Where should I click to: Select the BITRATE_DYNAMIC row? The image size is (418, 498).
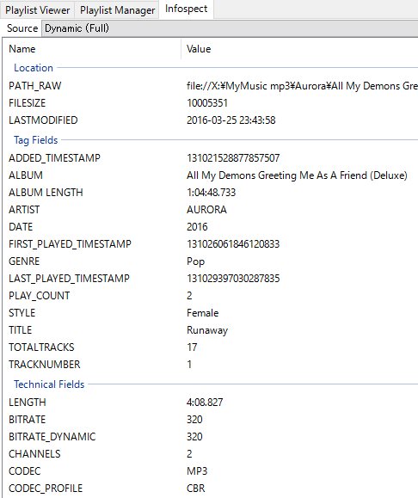pos(211,437)
